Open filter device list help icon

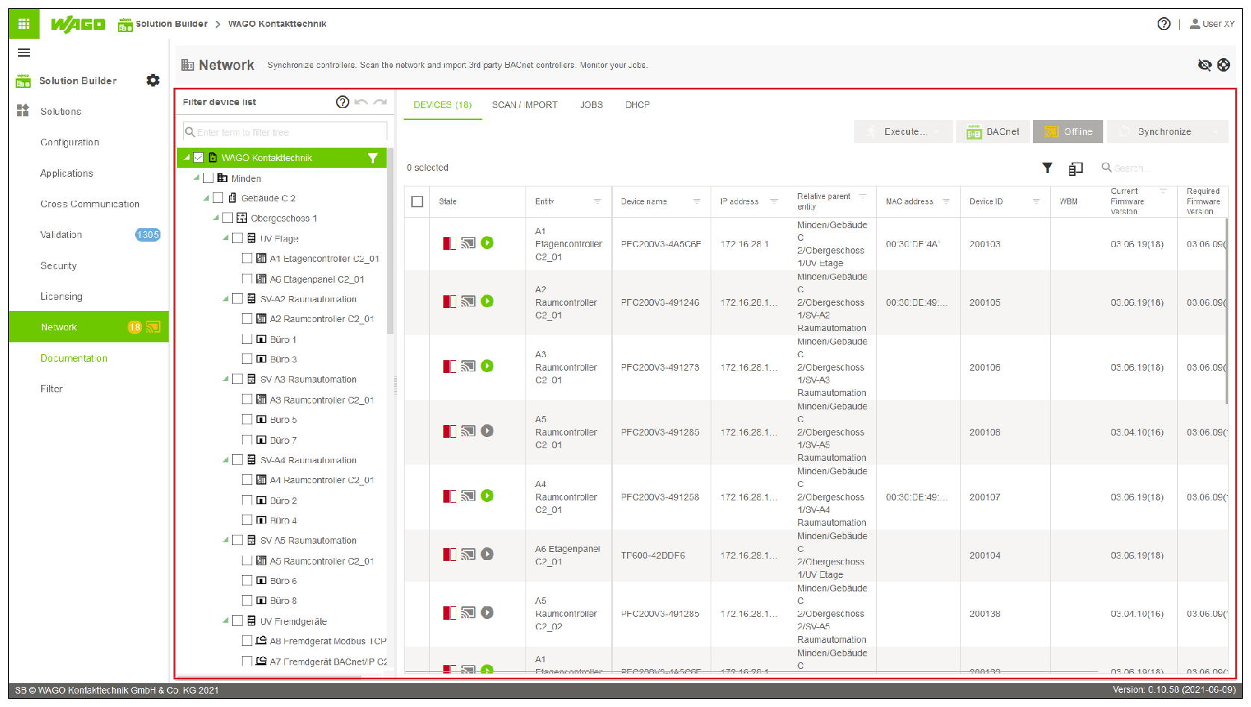coord(343,102)
